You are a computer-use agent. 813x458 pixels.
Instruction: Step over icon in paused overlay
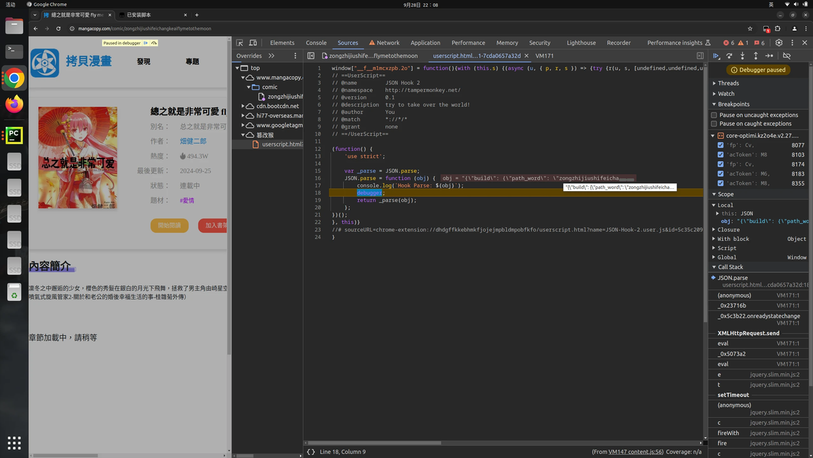point(154,43)
